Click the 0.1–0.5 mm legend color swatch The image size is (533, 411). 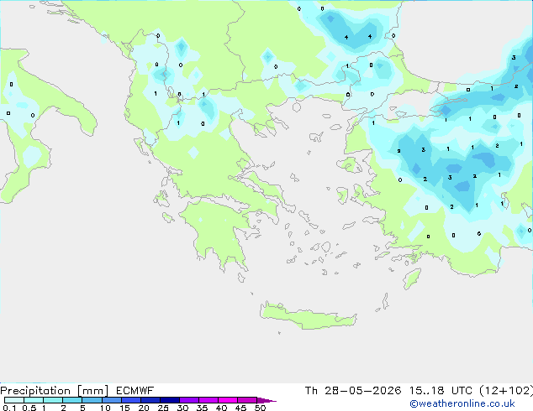click(14, 400)
